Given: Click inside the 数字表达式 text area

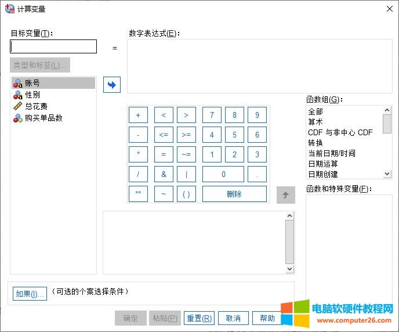Looking at the screenshot, I should click(x=260, y=66).
